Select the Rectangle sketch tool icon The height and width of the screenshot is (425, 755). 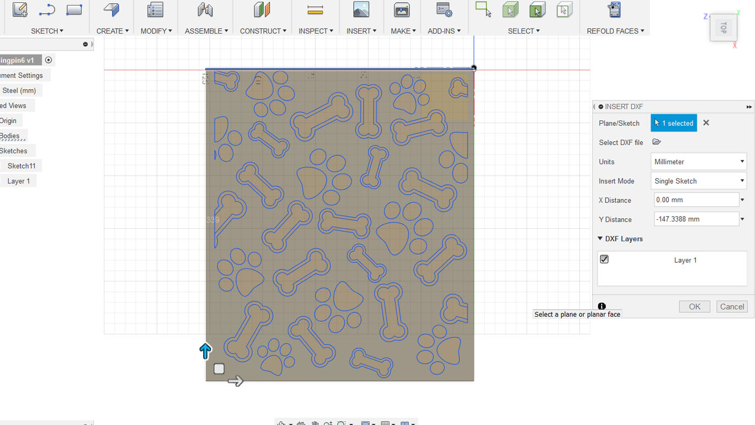pyautogui.click(x=74, y=10)
